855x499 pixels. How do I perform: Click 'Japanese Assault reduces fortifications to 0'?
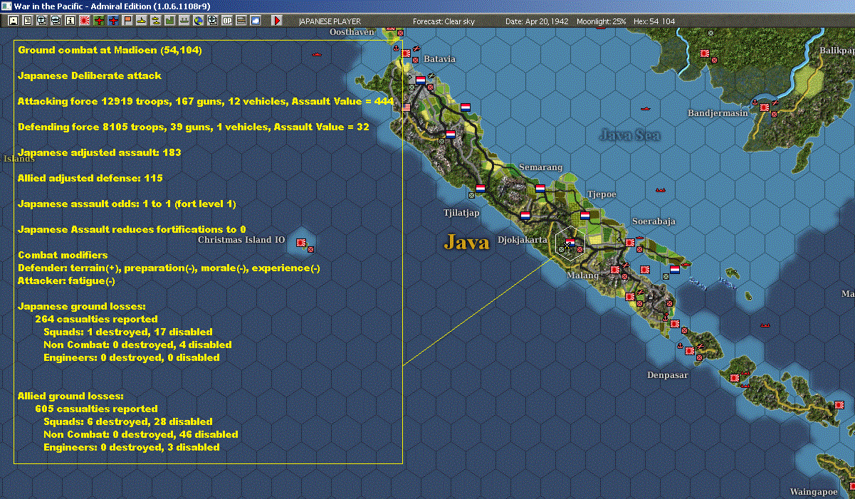coord(132,229)
